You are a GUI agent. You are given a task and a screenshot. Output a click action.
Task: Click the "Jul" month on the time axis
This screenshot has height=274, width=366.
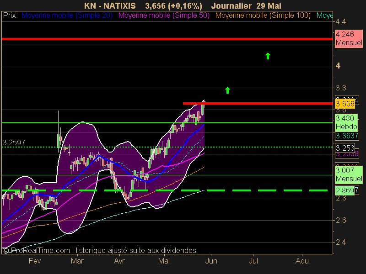[x=253, y=261]
